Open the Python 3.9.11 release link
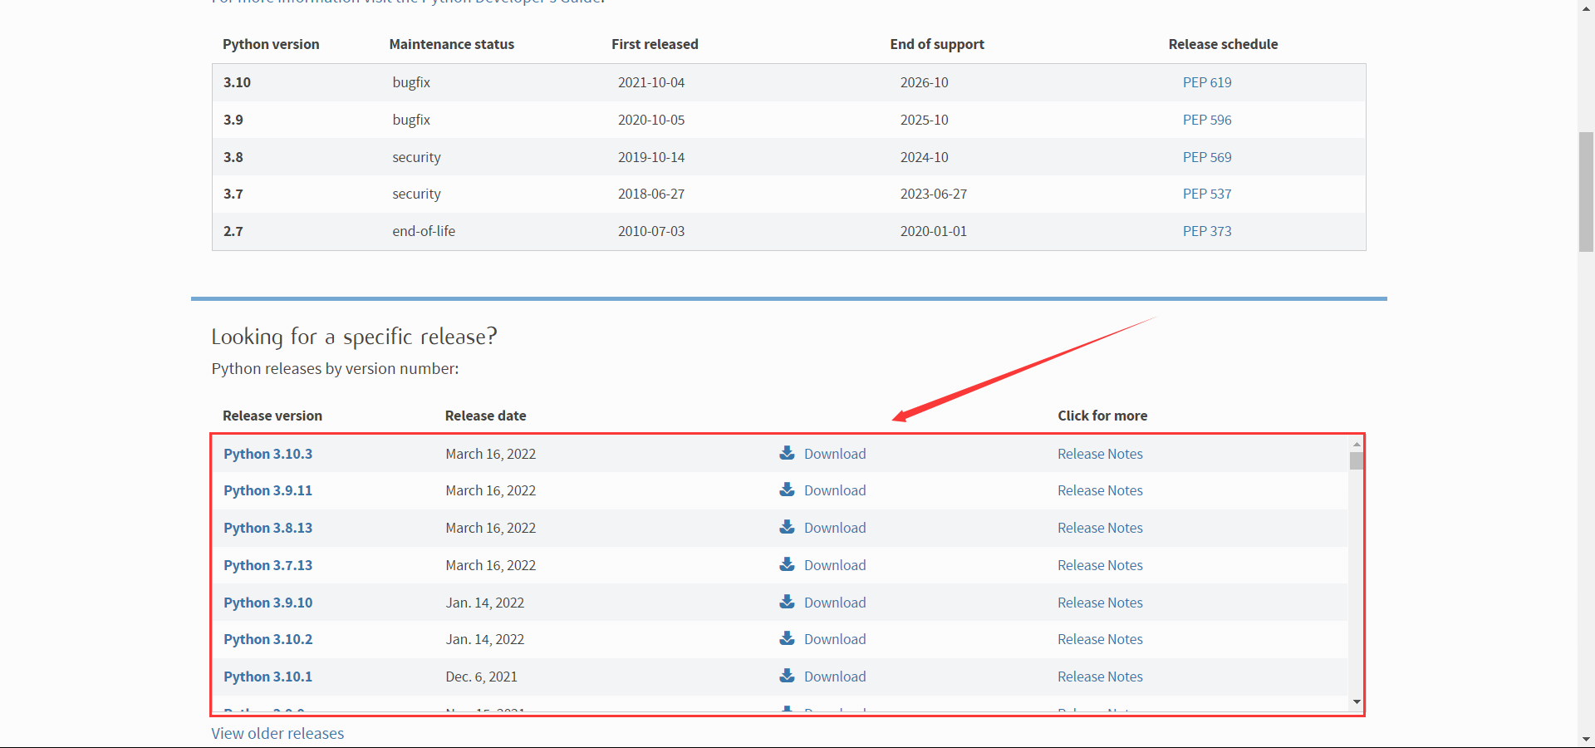Viewport: 1595px width, 748px height. point(267,490)
